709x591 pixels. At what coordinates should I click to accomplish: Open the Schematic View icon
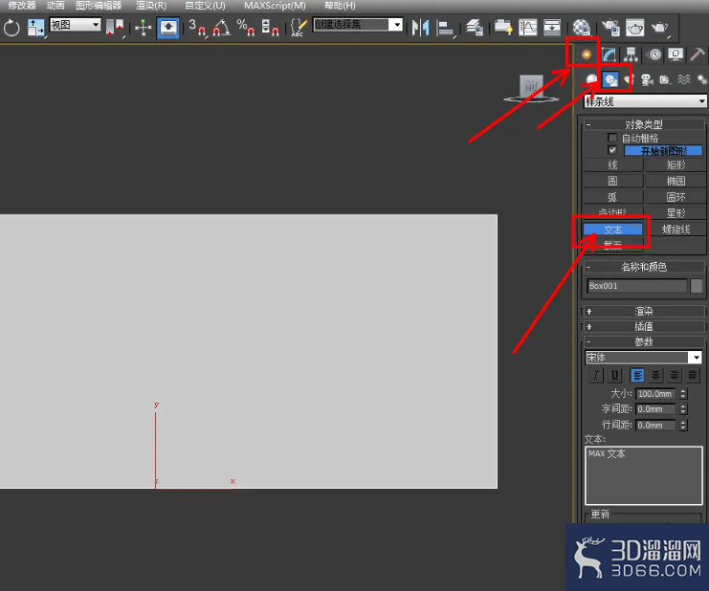552,28
